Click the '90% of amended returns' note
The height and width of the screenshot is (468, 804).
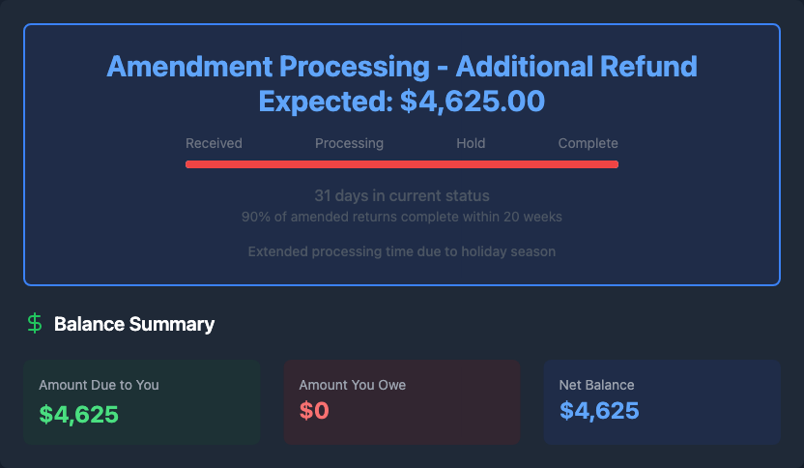(x=402, y=217)
